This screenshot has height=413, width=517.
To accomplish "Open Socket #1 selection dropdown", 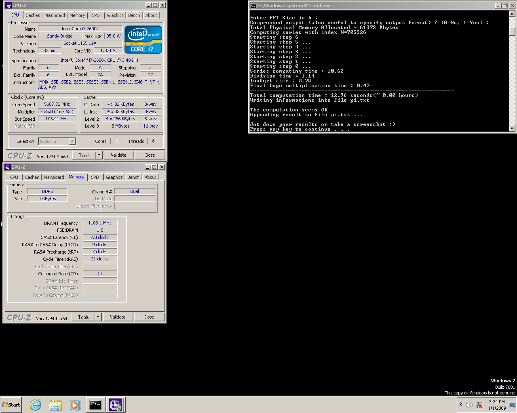I will [57, 142].
